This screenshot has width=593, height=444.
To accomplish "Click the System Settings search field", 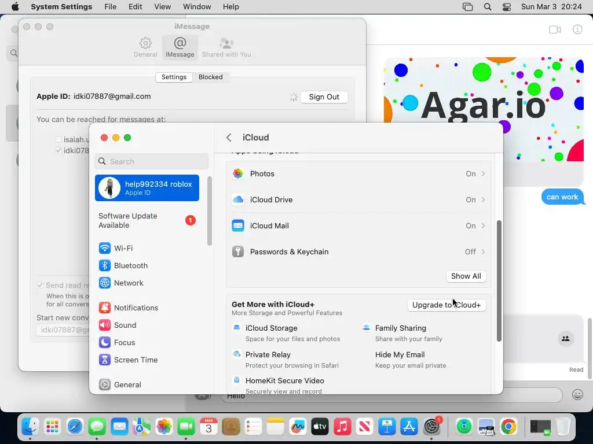I will pyautogui.click(x=151, y=162).
